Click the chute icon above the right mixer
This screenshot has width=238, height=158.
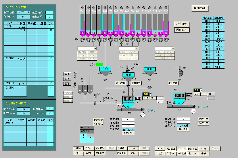pos(180,71)
